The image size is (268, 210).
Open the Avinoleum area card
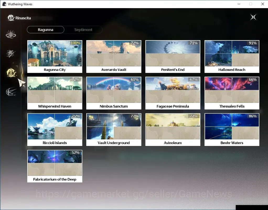point(173,130)
